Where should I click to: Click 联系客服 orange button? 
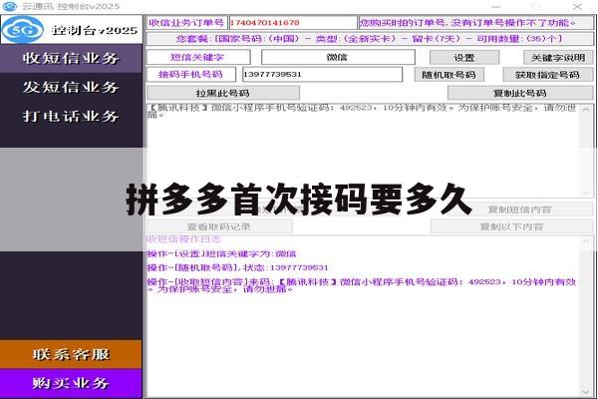pos(71,354)
